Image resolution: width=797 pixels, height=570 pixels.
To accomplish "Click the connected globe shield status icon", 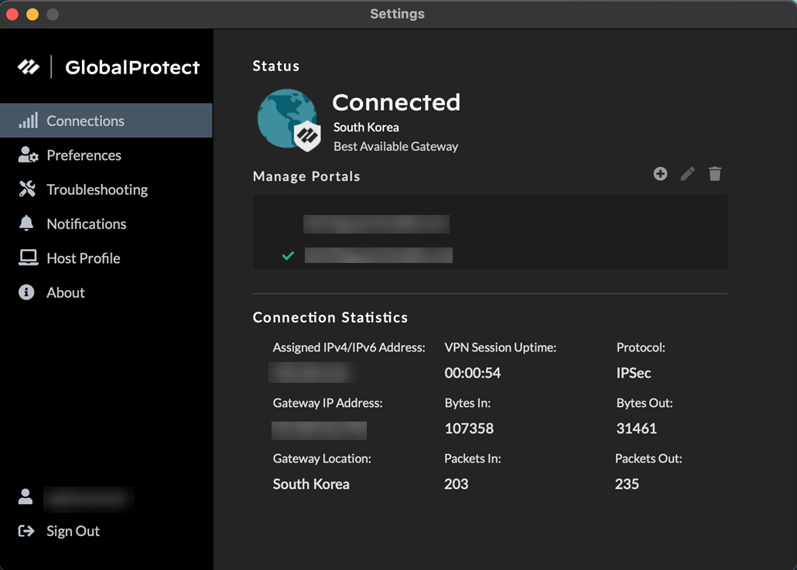I will pos(289,120).
